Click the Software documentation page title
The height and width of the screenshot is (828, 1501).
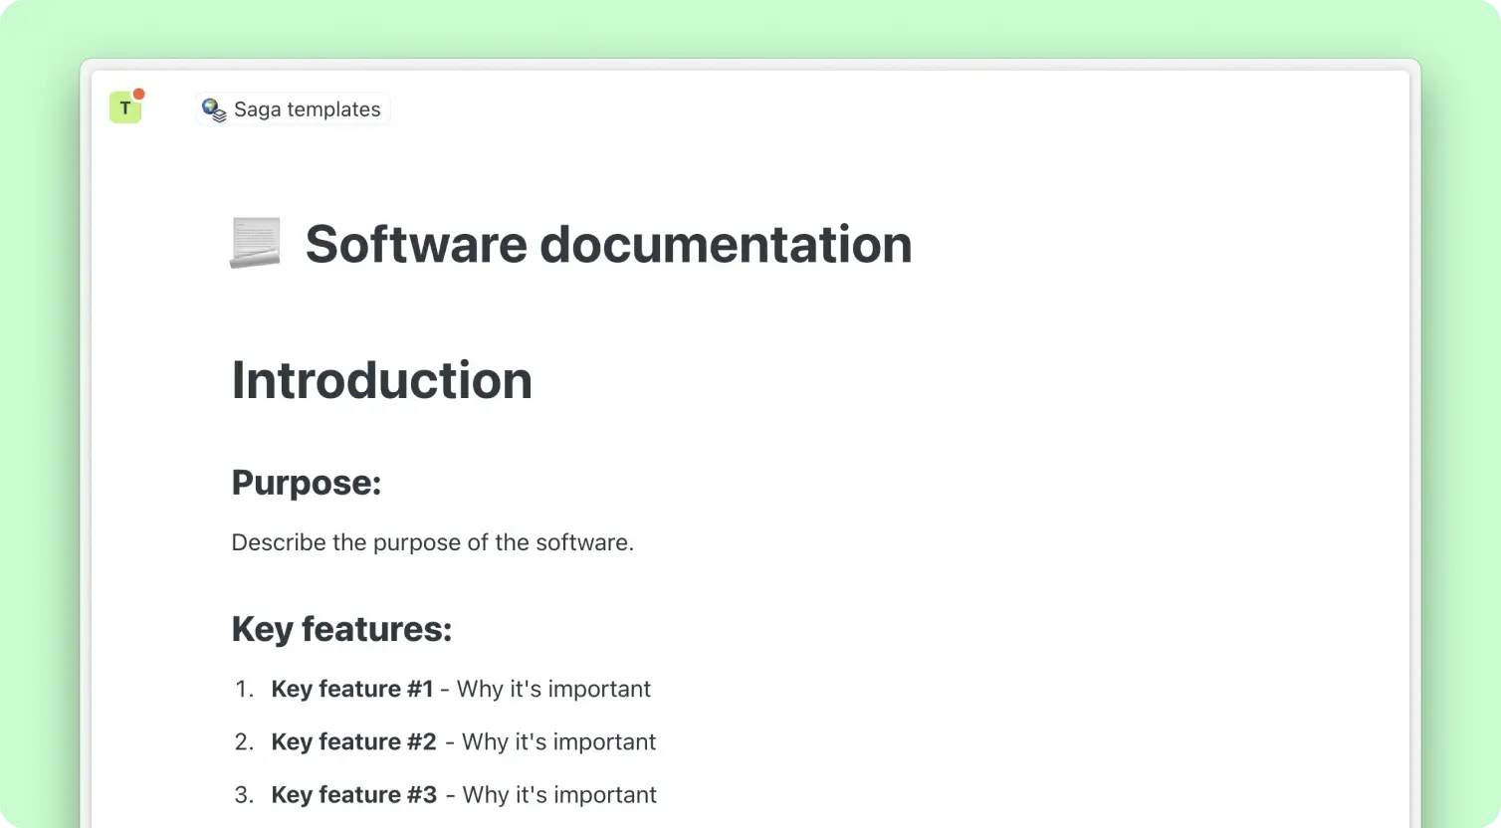[x=607, y=244]
